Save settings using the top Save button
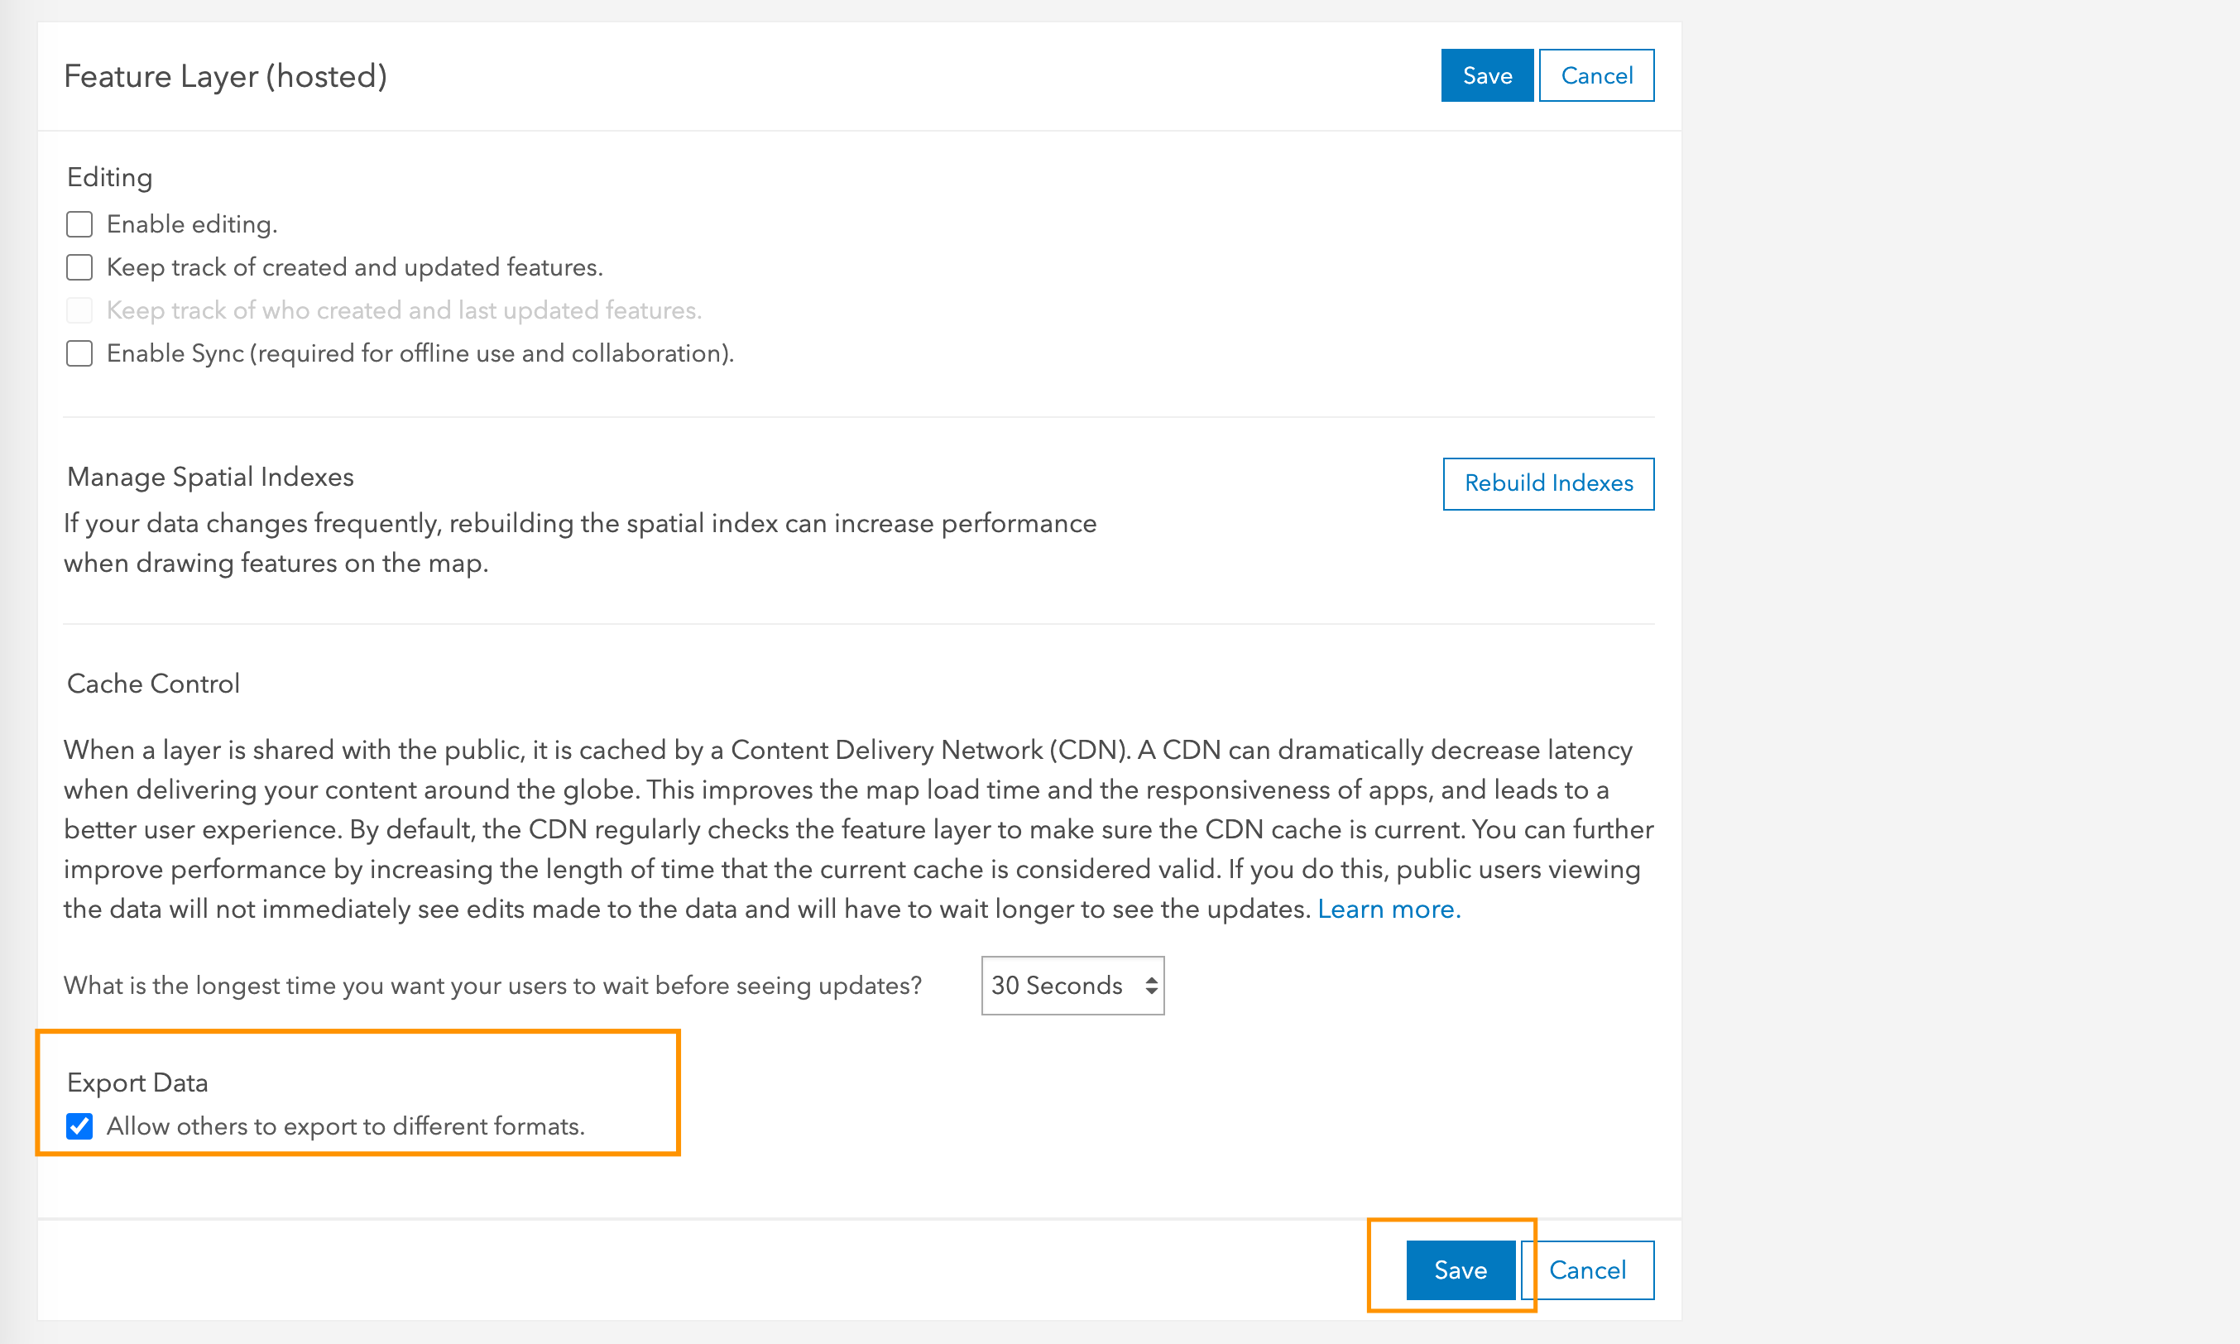The width and height of the screenshot is (2240, 1344). [x=1486, y=75]
